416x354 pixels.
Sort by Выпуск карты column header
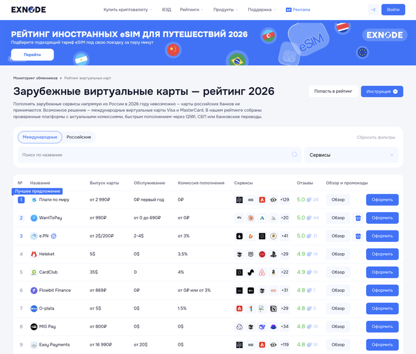click(104, 183)
